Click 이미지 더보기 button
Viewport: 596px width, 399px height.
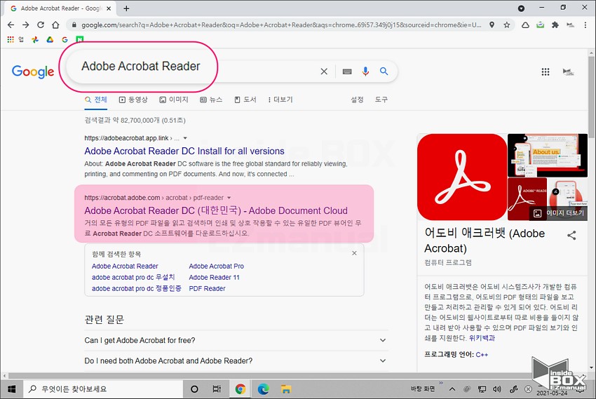point(558,213)
